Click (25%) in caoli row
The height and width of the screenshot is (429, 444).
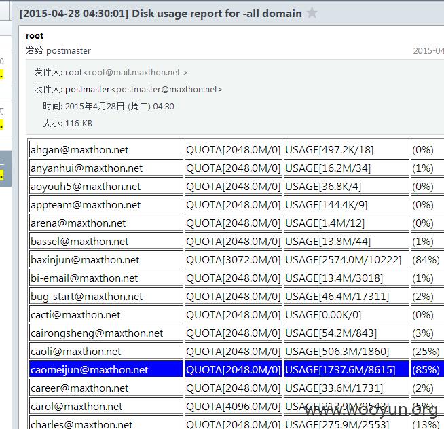tap(427, 352)
